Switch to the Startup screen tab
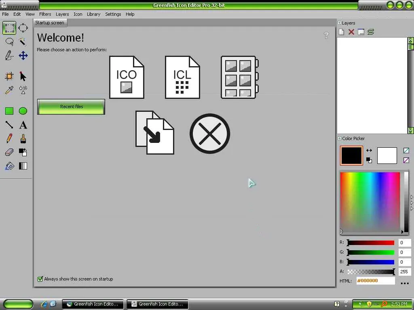Viewport: 414px width, 310px height. [50, 23]
